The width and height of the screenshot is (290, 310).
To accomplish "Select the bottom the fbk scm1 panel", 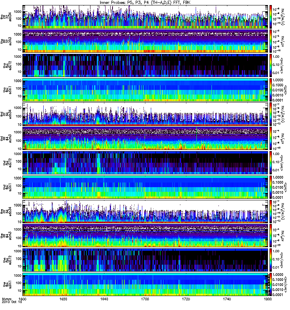I will coord(145,284).
